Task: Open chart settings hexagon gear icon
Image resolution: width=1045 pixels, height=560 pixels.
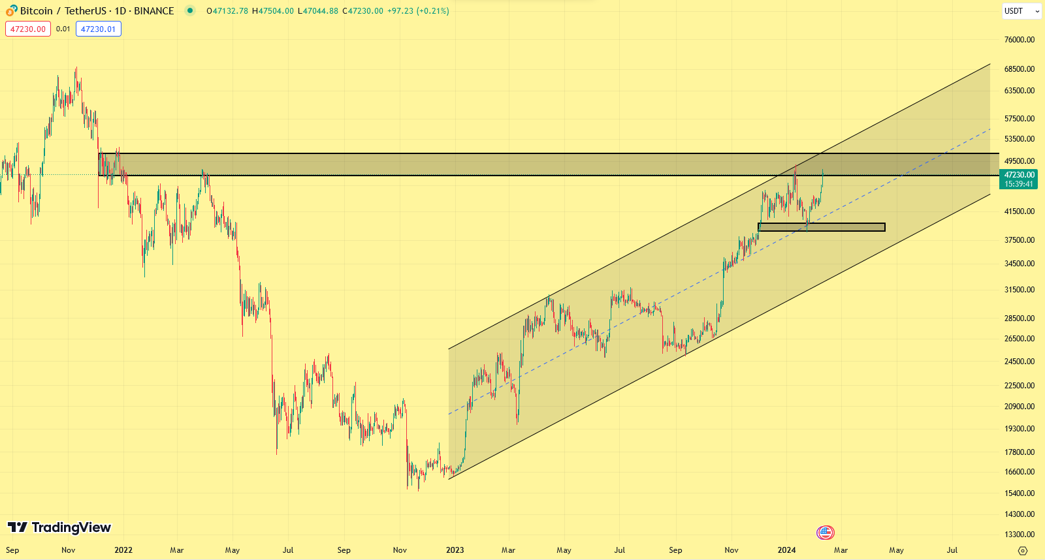Action: coord(1023,550)
